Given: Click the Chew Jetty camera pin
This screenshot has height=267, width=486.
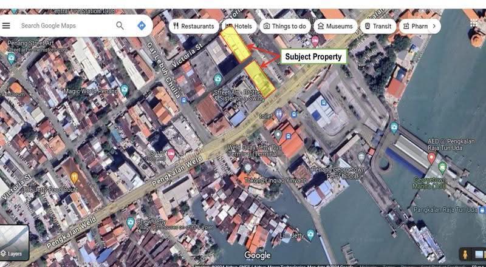Looking at the screenshot, I should [x=131, y=222].
